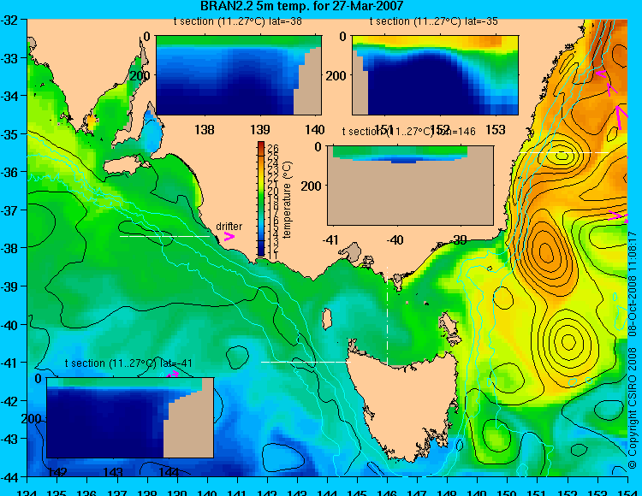642x496 pixels.
Task: Click the -36 latitude axis label
Action: [x=9, y=172]
